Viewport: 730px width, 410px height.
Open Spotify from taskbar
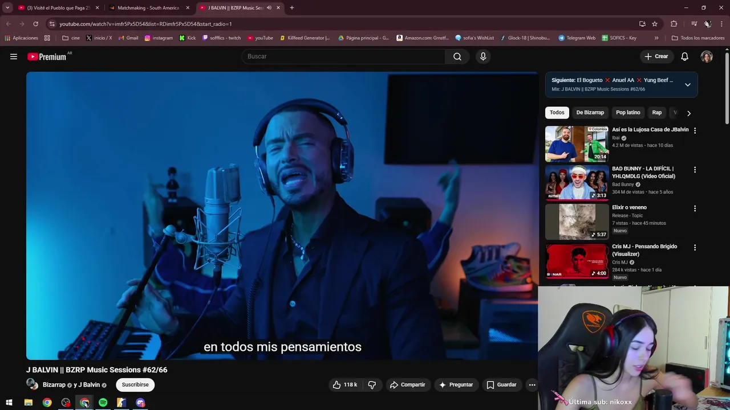[103, 403]
